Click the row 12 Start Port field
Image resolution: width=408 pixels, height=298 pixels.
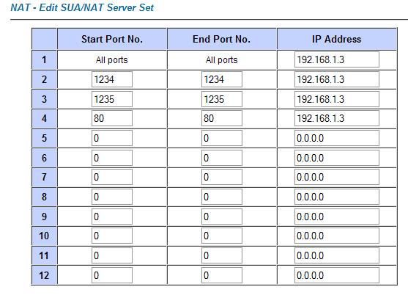tap(112, 275)
